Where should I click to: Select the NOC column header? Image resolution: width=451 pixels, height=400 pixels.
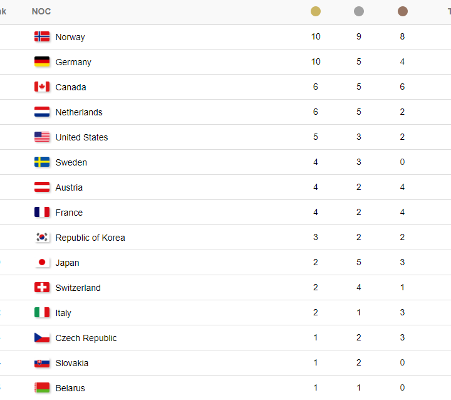coord(41,11)
